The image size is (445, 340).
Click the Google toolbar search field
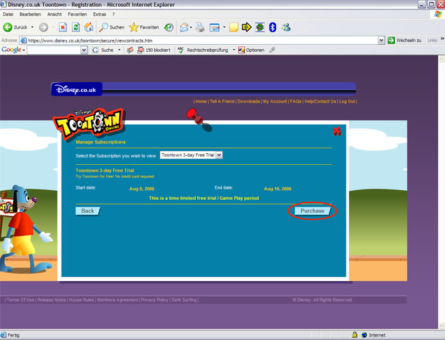(54, 50)
